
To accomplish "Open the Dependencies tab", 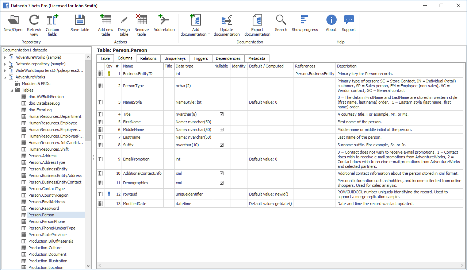I will click(228, 58).
